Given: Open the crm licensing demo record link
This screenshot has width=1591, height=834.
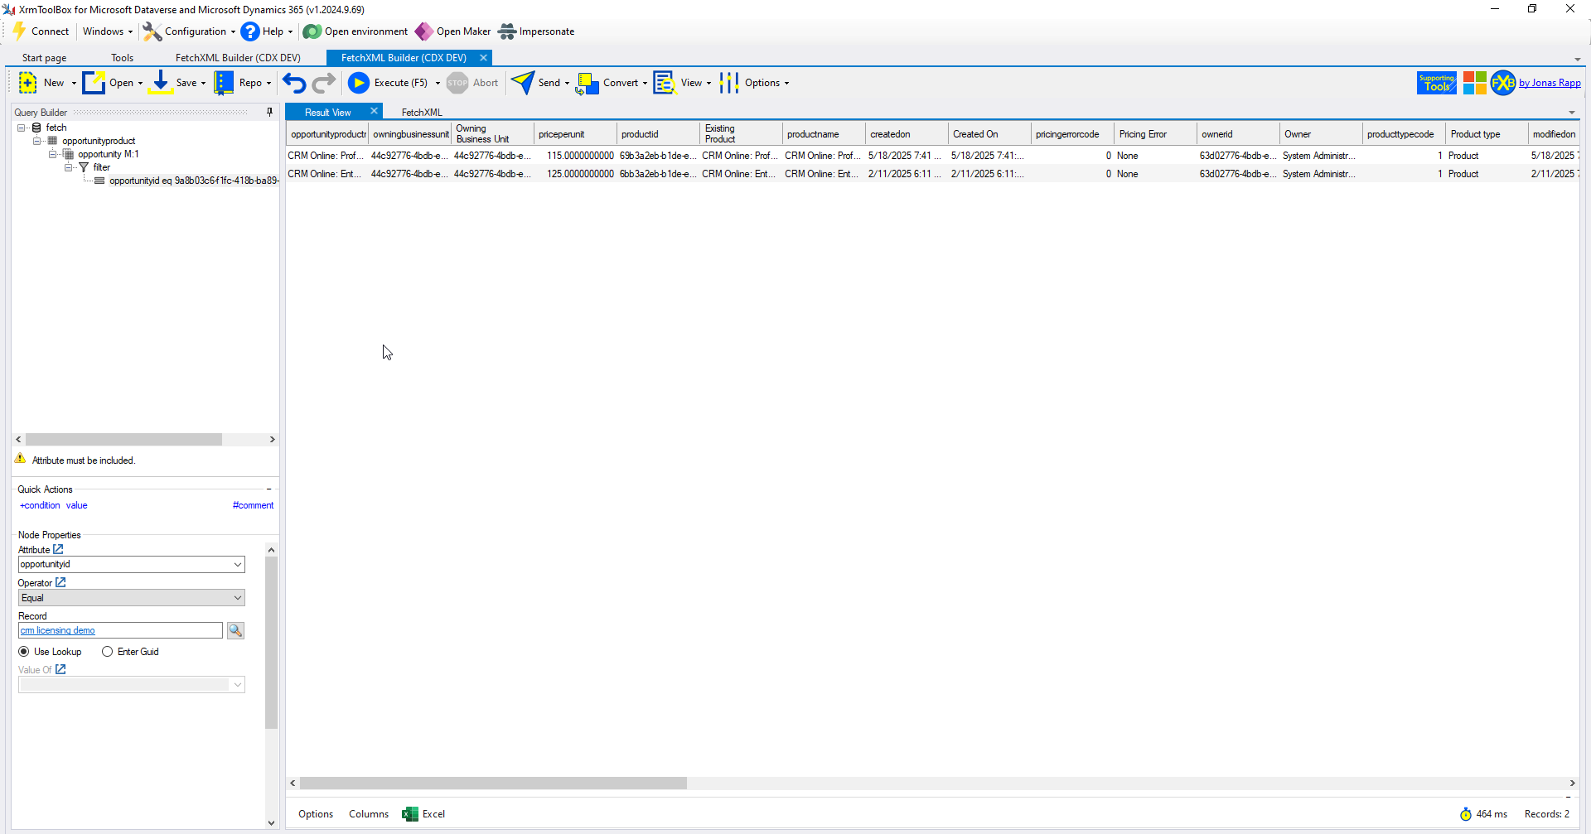Looking at the screenshot, I should [58, 630].
